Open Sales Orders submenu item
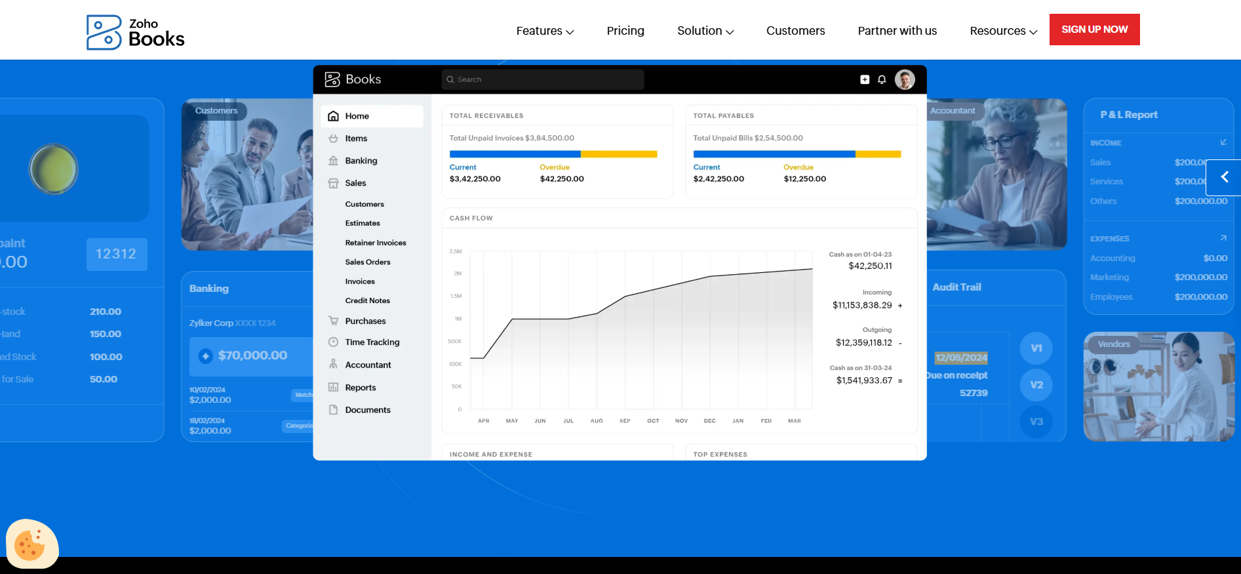The width and height of the screenshot is (1241, 574). [x=368, y=262]
